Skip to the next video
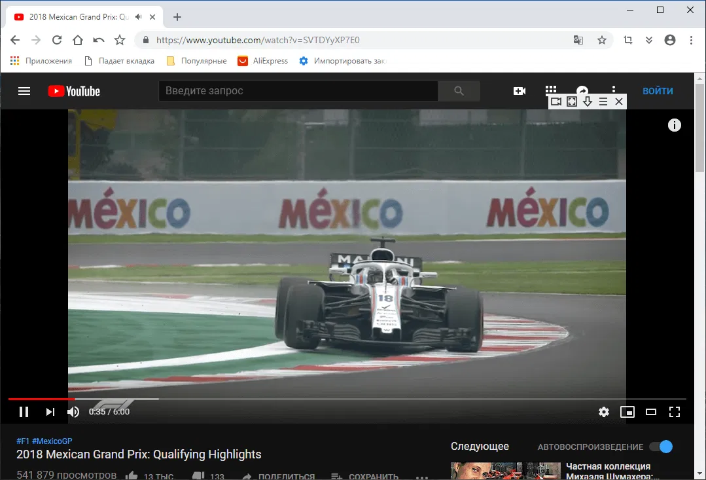Image resolution: width=706 pixels, height=480 pixels. coord(50,411)
